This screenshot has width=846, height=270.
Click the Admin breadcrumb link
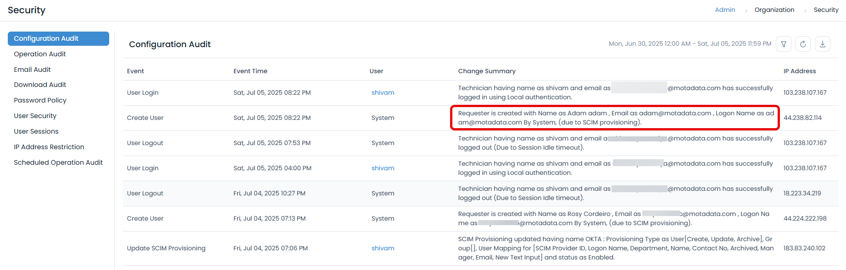(725, 10)
